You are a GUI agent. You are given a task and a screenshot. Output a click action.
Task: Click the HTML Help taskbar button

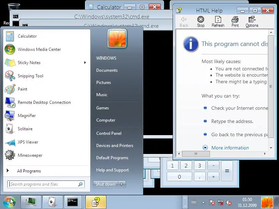96,202
